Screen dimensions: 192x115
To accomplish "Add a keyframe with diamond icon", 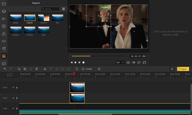I will [57, 69].
